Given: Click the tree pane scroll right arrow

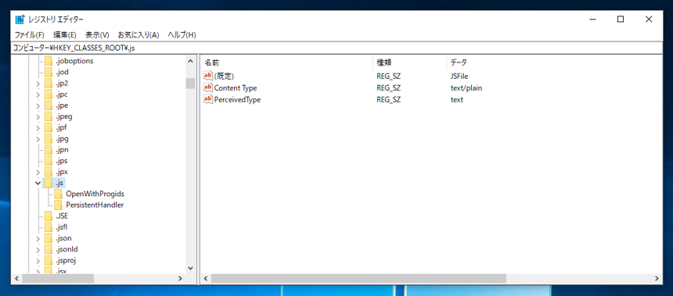Looking at the screenshot, I should [x=181, y=279].
